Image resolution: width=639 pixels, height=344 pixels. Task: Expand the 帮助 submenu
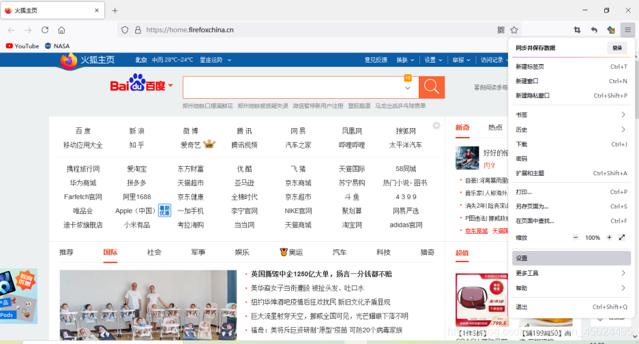(571, 288)
